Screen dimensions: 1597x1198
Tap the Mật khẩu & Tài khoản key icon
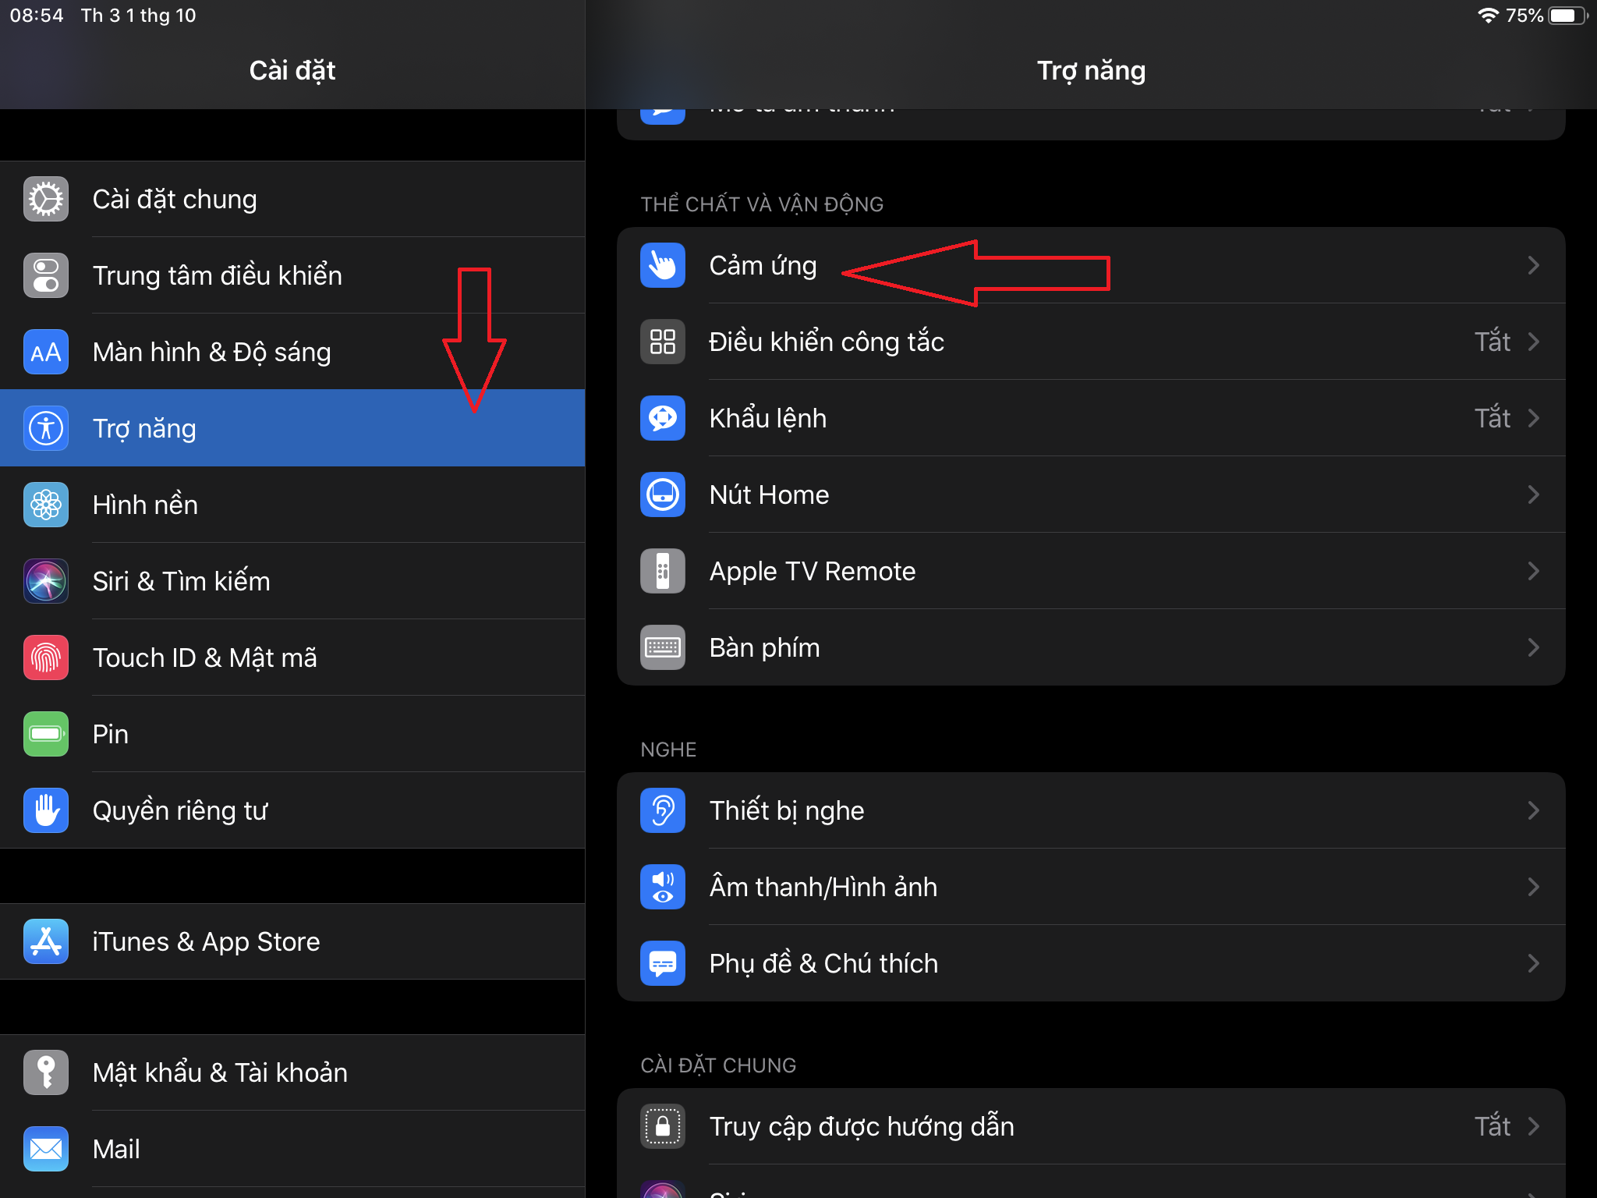[46, 1072]
